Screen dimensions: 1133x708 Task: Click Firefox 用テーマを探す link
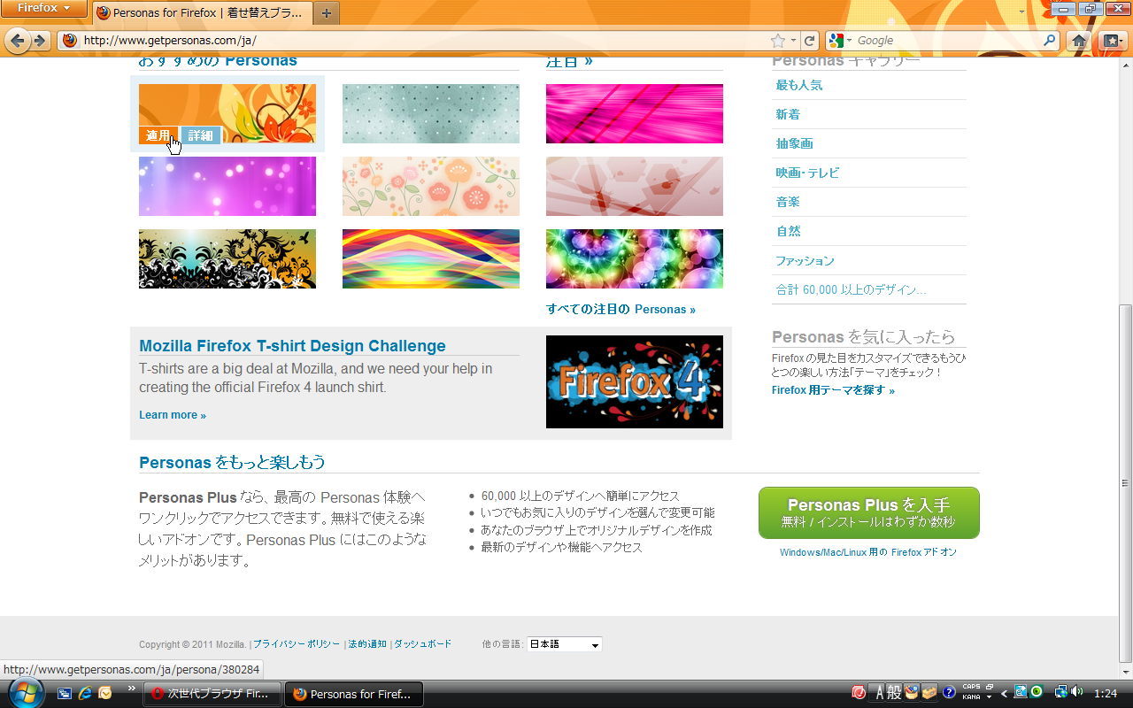(x=833, y=390)
